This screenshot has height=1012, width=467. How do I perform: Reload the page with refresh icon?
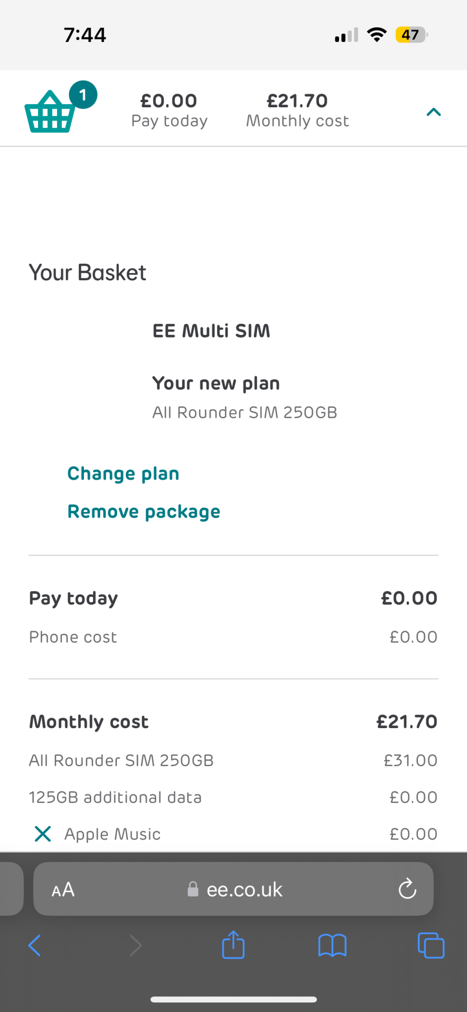(407, 889)
